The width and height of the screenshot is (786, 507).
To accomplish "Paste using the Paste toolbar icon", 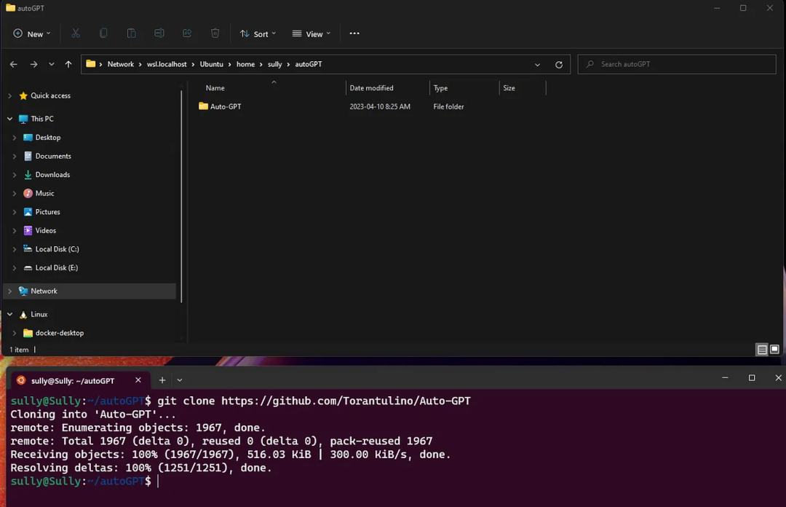I will [131, 34].
